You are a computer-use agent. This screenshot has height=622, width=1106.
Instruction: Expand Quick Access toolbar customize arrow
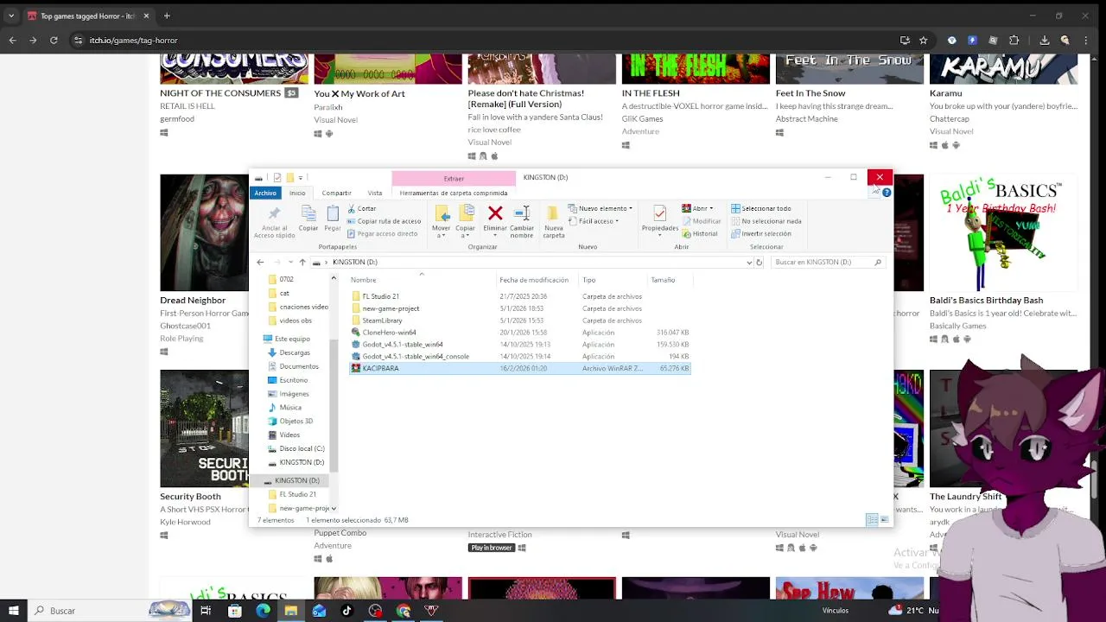(x=301, y=177)
